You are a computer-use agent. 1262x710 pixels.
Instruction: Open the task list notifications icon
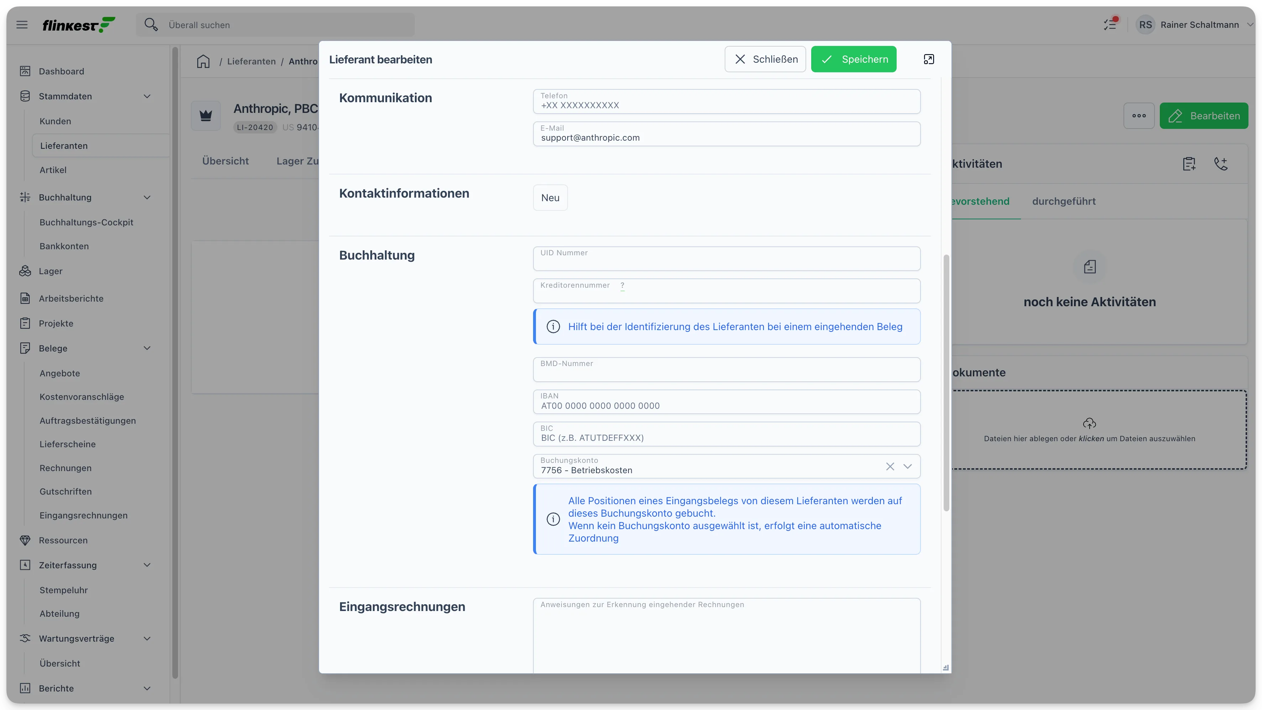click(1111, 24)
